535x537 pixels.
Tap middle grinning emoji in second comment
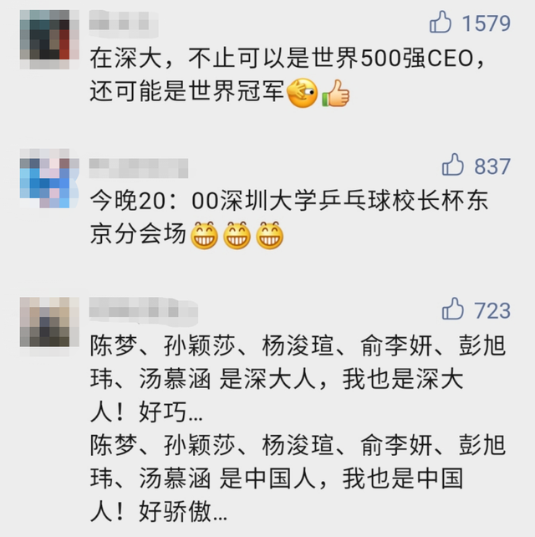[237, 236]
